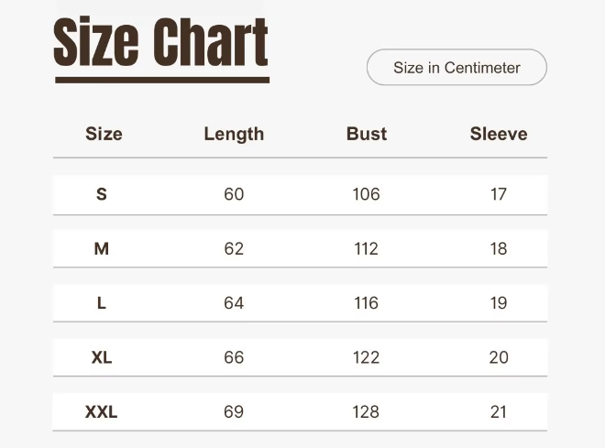Click length value 60 for size S

pyautogui.click(x=234, y=194)
